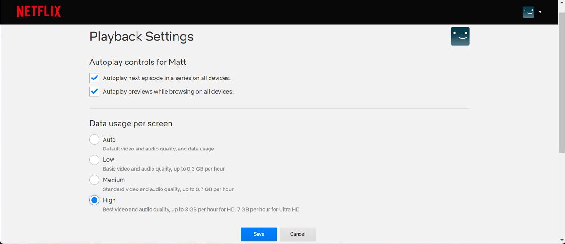Click the large profile avatar beside Playback Settings
This screenshot has height=244, width=565.
[x=460, y=36]
